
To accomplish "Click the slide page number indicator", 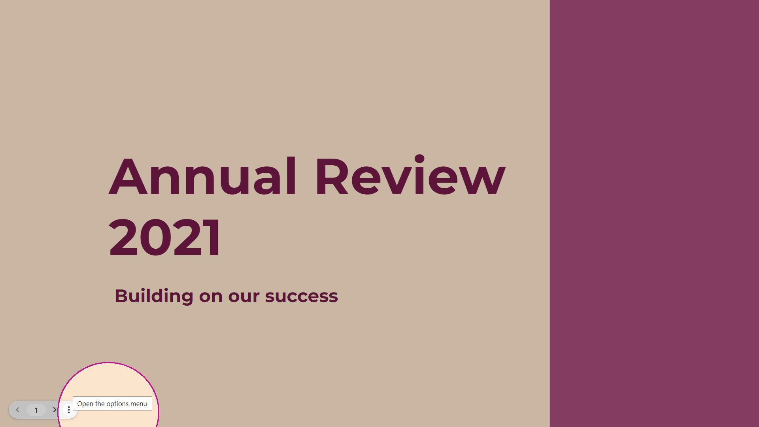I will pos(36,410).
